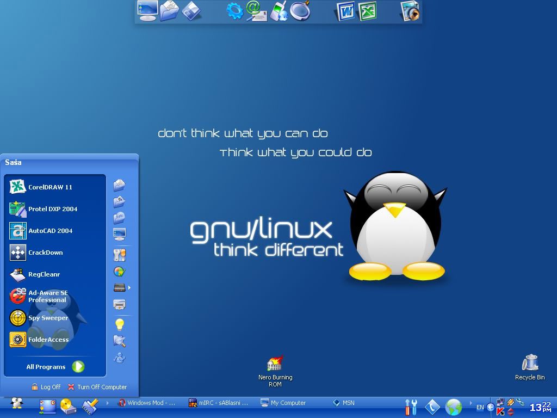The width and height of the screenshot is (557, 418).
Task: Open the image viewer icon in top dock
Action: coord(410,11)
